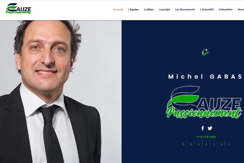244x163 pixels.
Task: Open the Le Bilan page
Action: click(149, 10)
